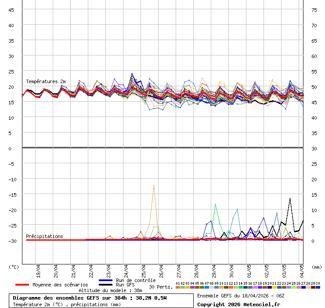
Task: Select perturbation 07 blue legend swatch
Action: pos(207,287)
